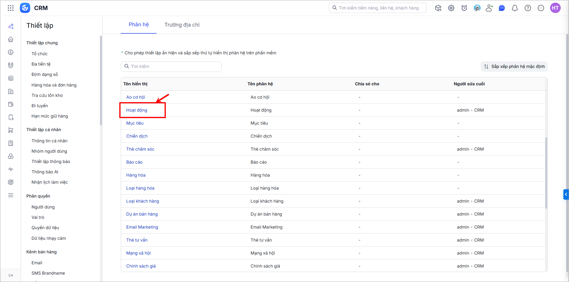Switch to the Trường địa chỉ tab
569x282 pixels.
point(182,25)
